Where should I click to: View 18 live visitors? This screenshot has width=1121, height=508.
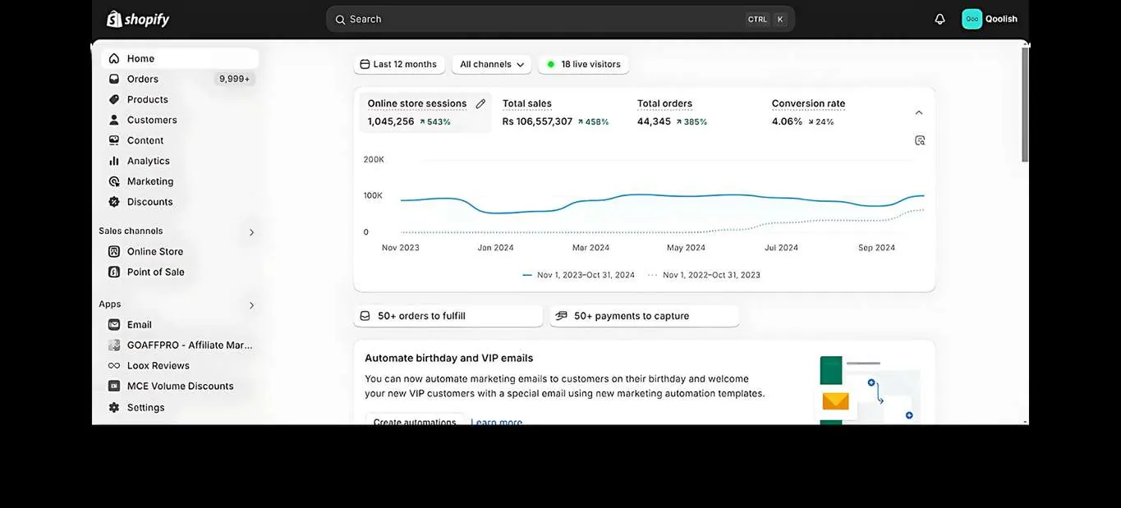[x=584, y=64]
